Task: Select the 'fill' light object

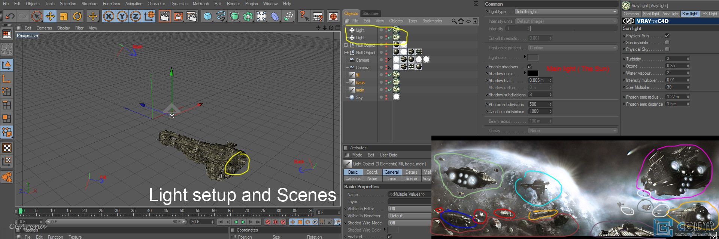Action: click(x=357, y=75)
